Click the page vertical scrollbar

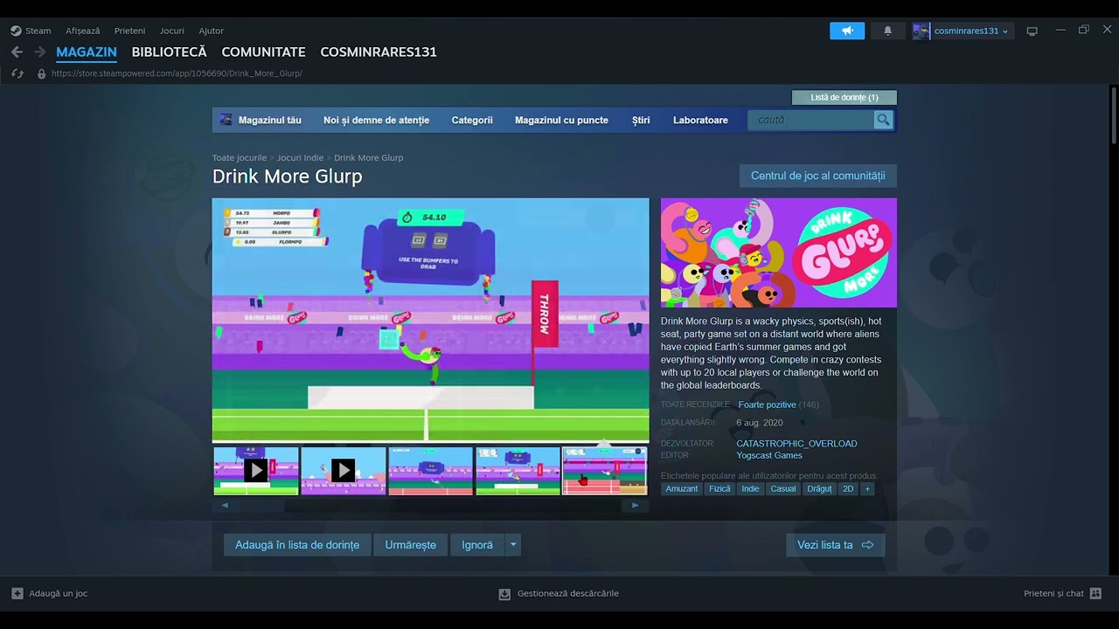(1114, 115)
